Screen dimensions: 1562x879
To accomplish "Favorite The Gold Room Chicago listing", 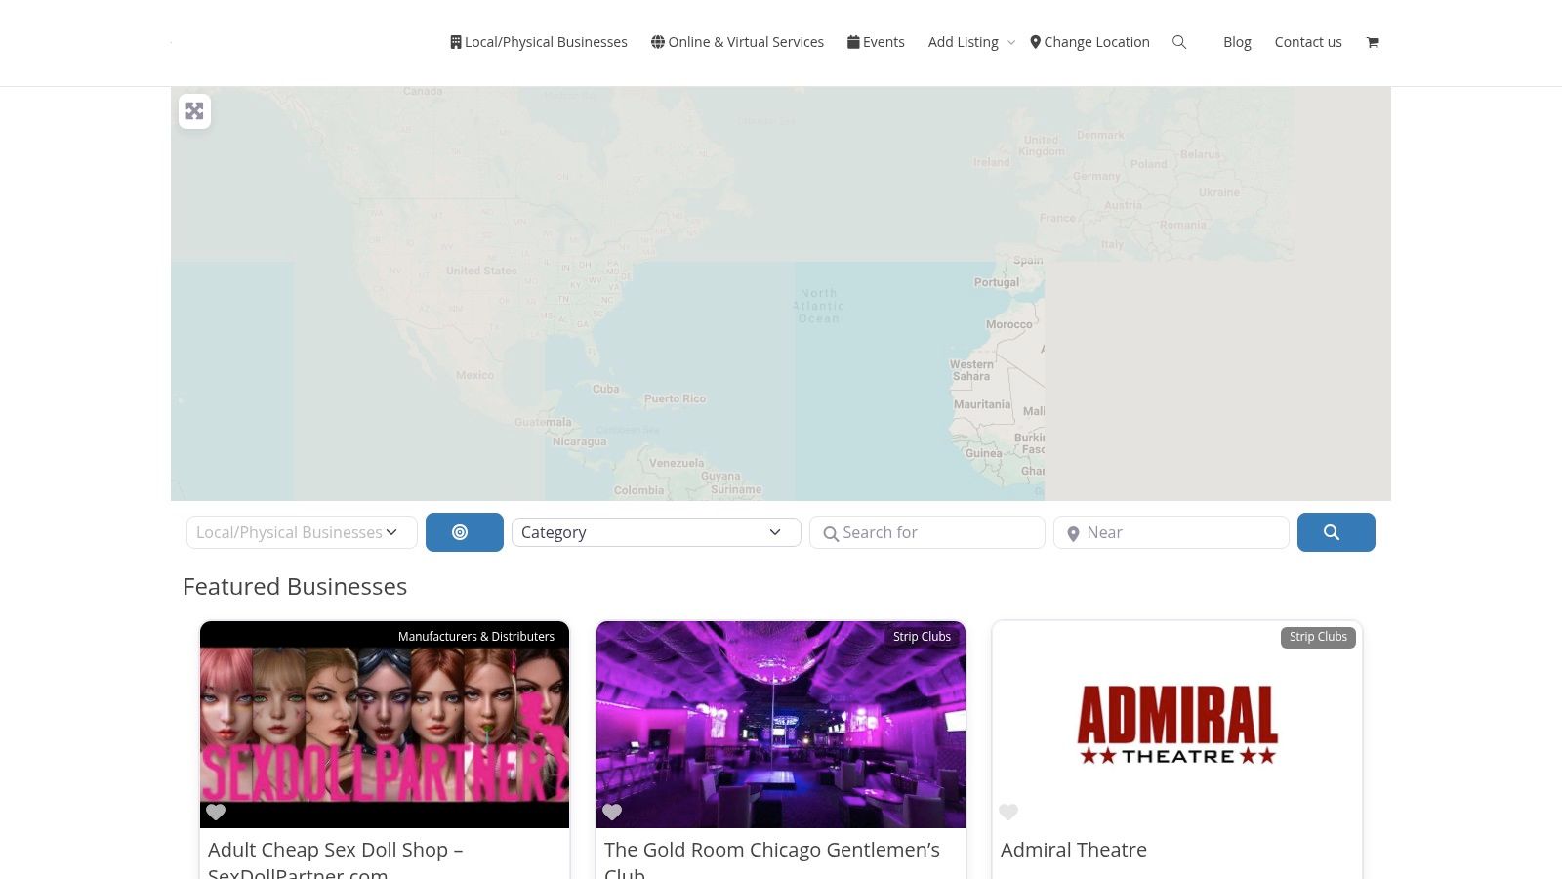I will click(x=612, y=812).
